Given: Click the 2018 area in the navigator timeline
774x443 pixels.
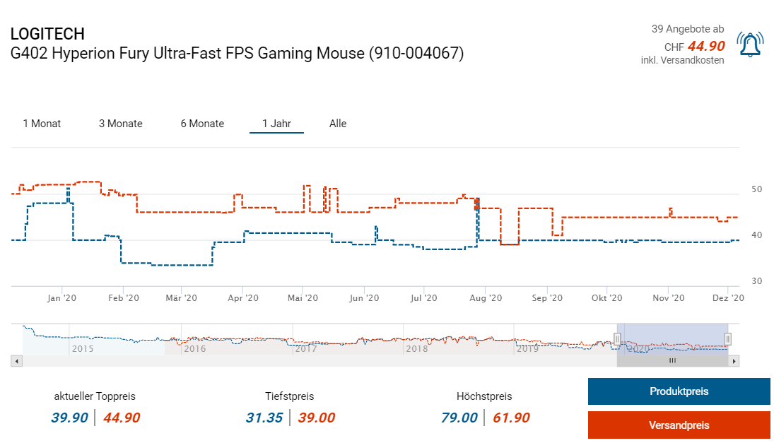Looking at the screenshot, I should click(x=417, y=348).
